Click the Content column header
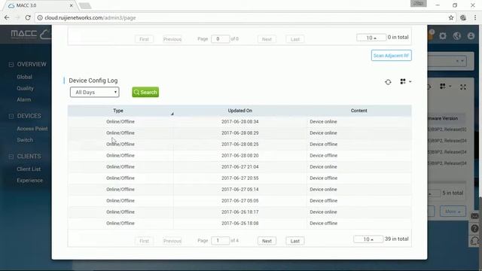Screen dimensions: 482x271 pyautogui.click(x=358, y=111)
